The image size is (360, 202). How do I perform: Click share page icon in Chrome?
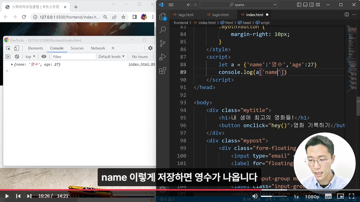click(114, 17)
